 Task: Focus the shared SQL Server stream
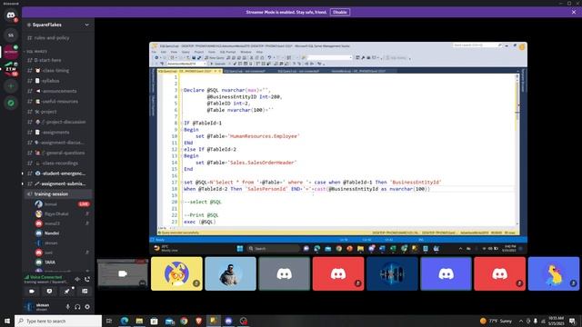[x=338, y=149]
